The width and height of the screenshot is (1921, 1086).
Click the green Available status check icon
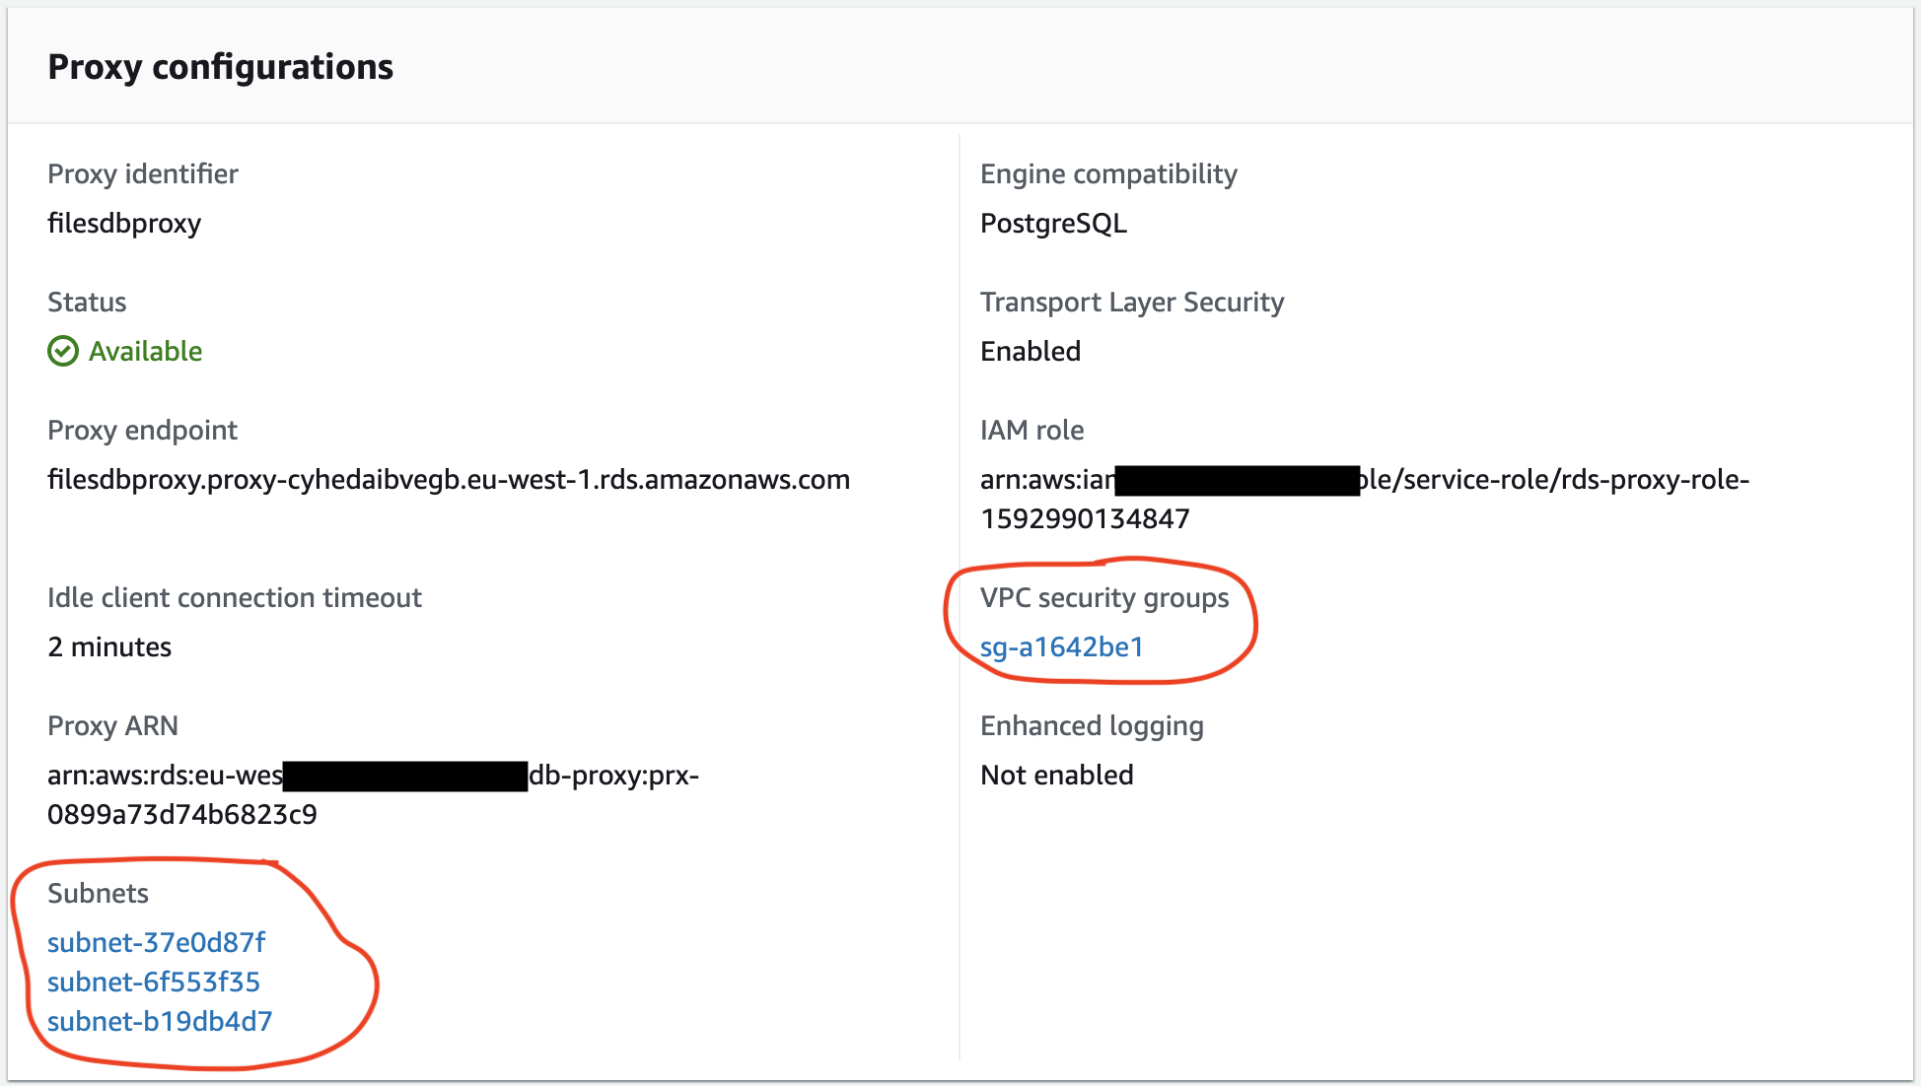63,351
